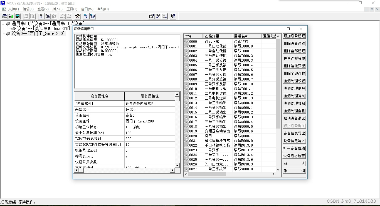The image size is (380, 206).
Task: Click the row icon for index 0021
Action: tap(186, 140)
